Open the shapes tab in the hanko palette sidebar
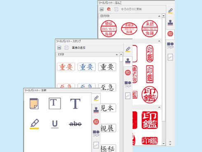 click(x=170, y=45)
